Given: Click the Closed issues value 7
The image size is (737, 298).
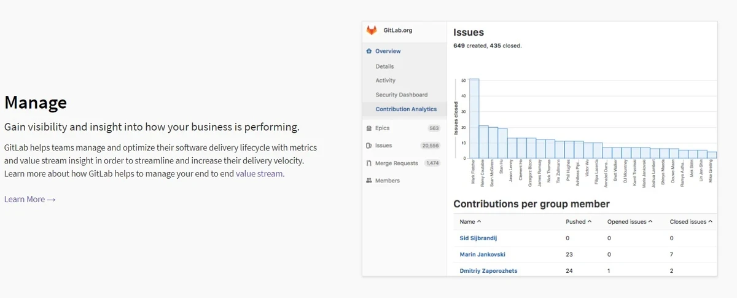Looking at the screenshot, I should tap(672, 254).
